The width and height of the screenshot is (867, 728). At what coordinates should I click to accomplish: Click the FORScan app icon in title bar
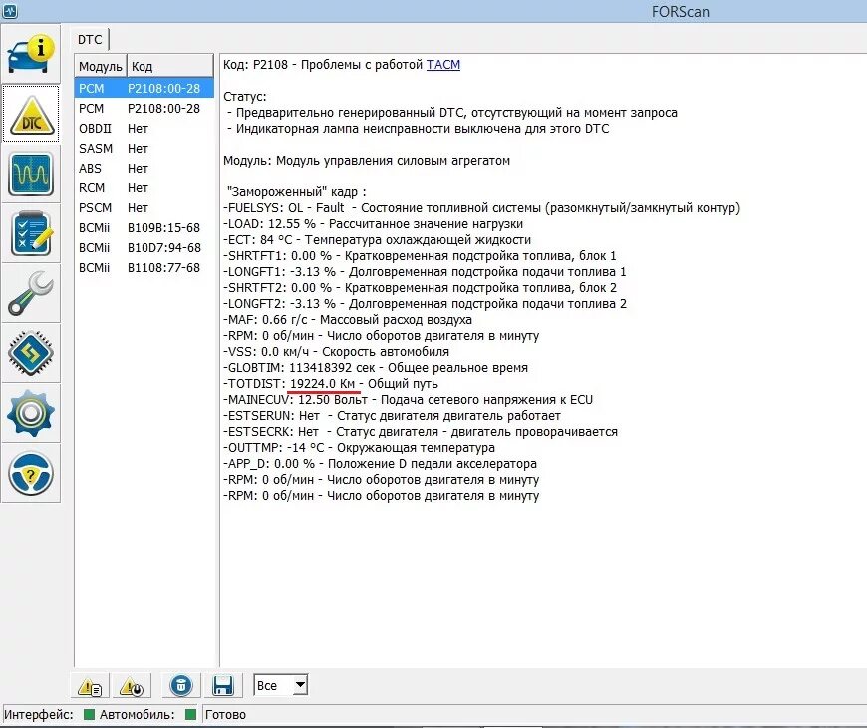(9, 11)
